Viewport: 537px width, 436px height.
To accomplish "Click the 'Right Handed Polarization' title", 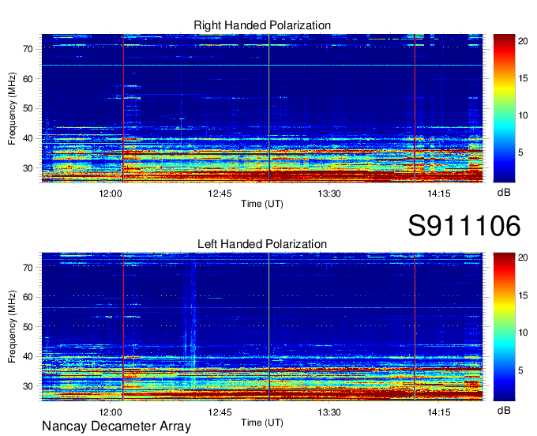I will pyautogui.click(x=262, y=25).
